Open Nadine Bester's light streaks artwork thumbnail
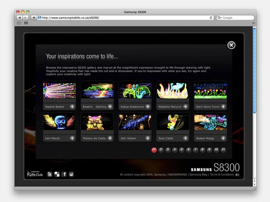This screenshot has height=202, width=270. coord(59,90)
